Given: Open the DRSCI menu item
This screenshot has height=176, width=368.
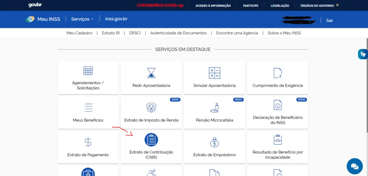Looking at the screenshot, I should tap(135, 33).
